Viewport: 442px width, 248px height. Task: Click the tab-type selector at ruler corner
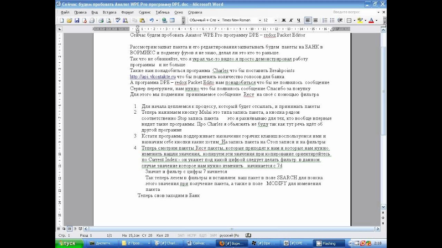coord(59,29)
